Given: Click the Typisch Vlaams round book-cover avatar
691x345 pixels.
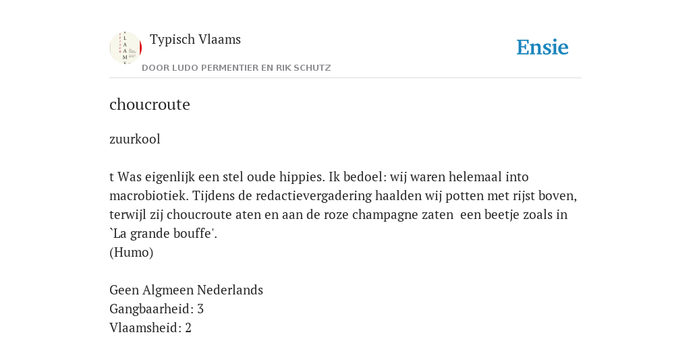Looking at the screenshot, I should pos(126,48).
